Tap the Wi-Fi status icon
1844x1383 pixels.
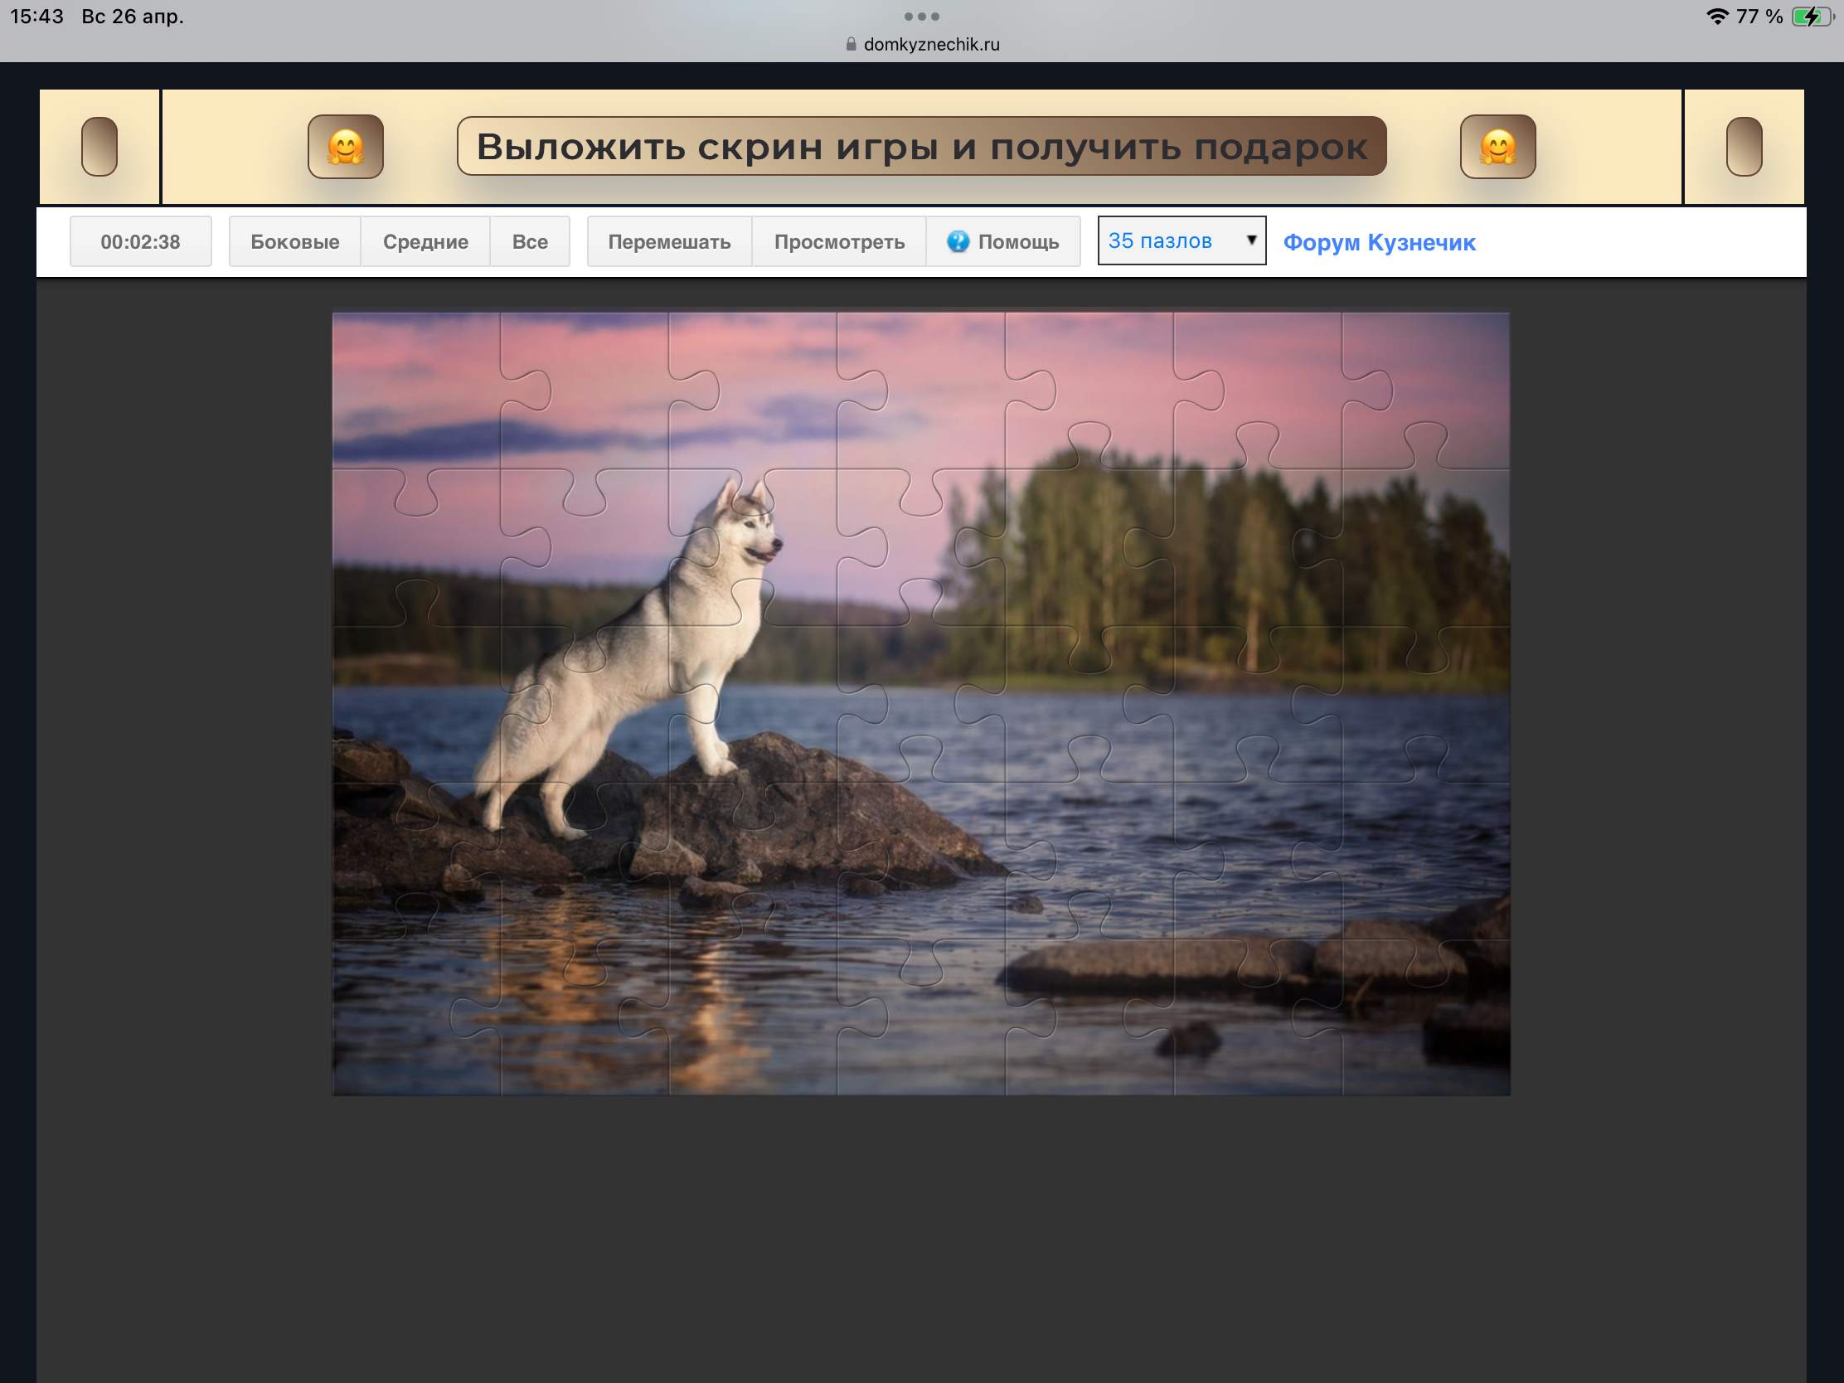(x=1717, y=17)
